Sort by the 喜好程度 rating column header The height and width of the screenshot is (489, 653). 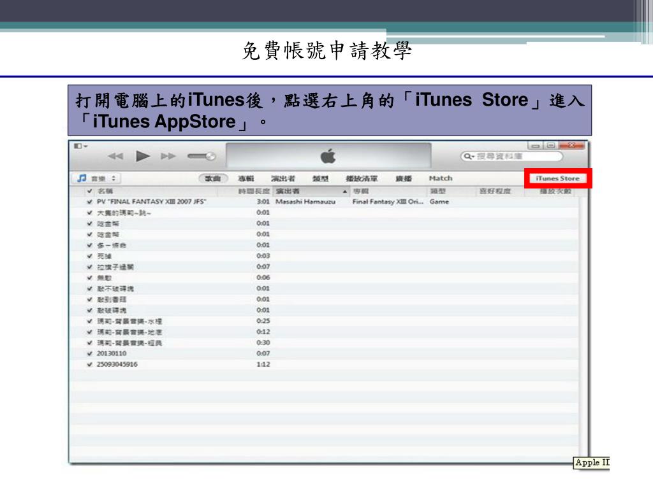coord(495,191)
